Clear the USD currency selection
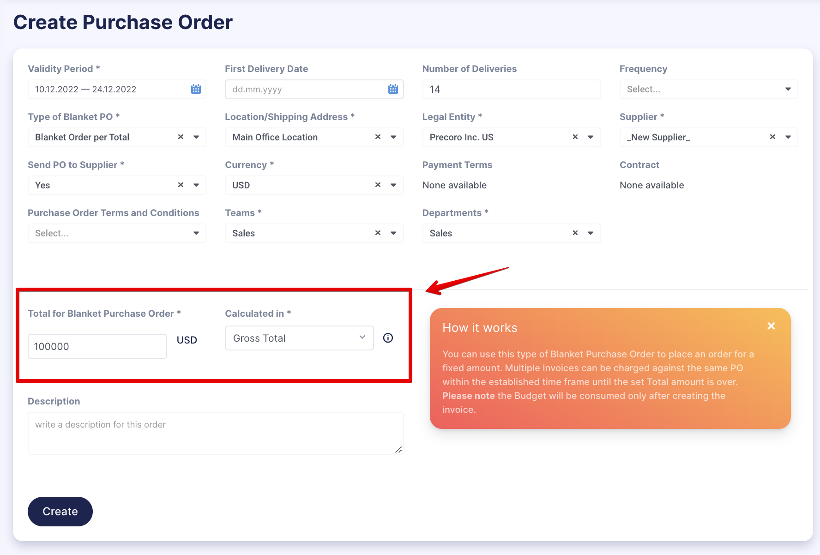This screenshot has width=820, height=555. (x=377, y=185)
